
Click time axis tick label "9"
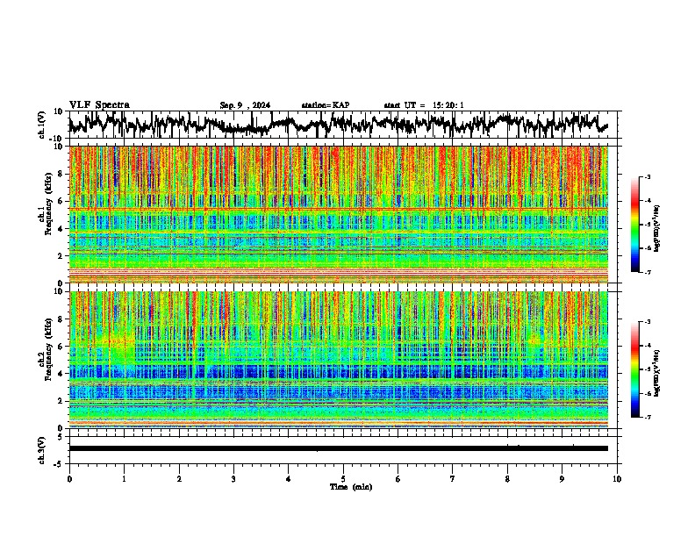562,479
